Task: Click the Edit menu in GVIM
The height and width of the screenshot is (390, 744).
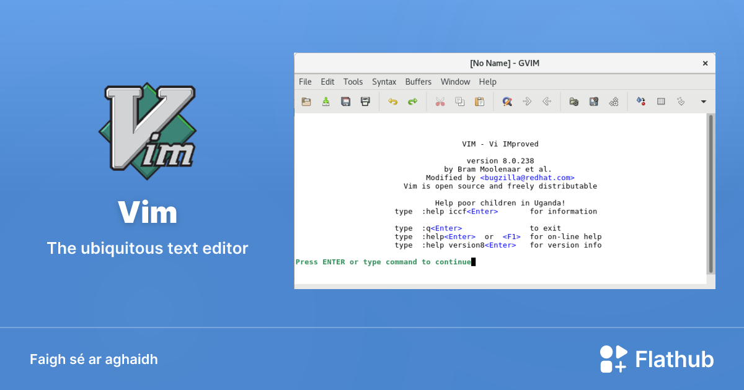Action: click(327, 81)
